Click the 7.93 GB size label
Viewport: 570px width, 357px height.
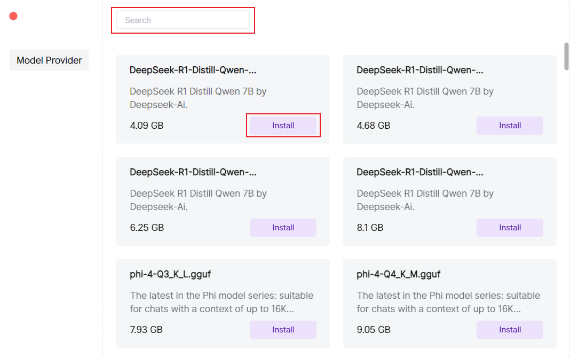(x=146, y=330)
